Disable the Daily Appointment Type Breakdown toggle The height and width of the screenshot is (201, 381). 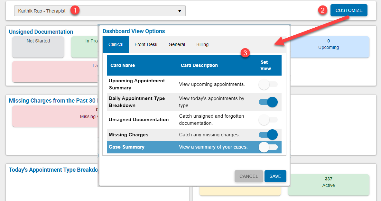tap(268, 102)
